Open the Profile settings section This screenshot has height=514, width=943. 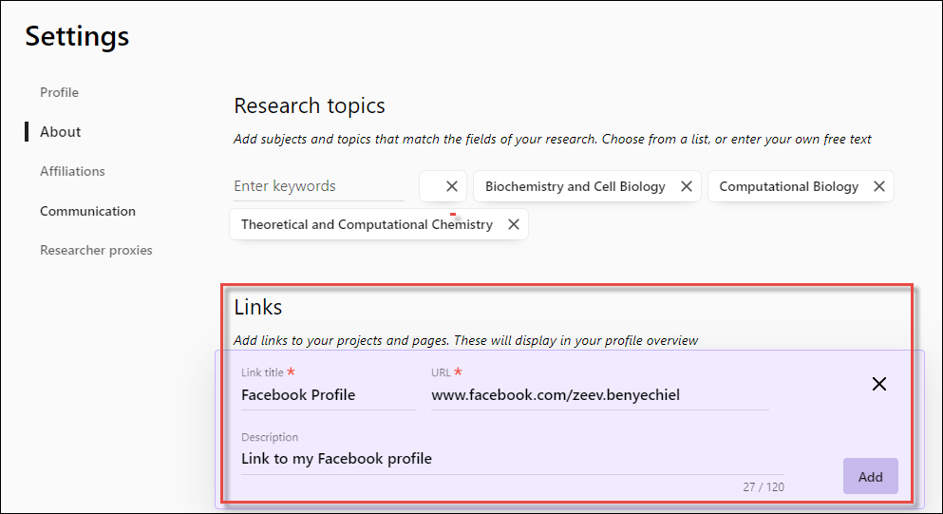(59, 92)
